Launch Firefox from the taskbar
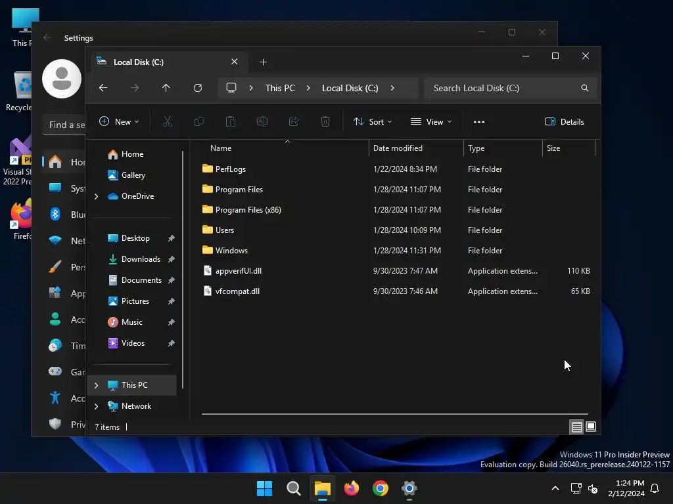673x504 pixels. click(352, 488)
